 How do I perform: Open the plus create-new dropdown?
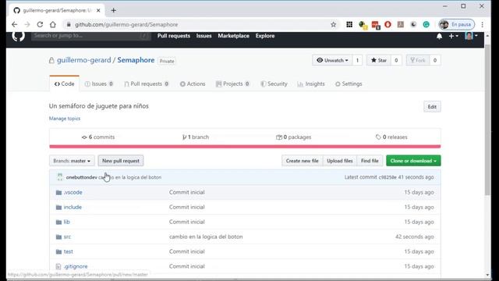(x=454, y=37)
